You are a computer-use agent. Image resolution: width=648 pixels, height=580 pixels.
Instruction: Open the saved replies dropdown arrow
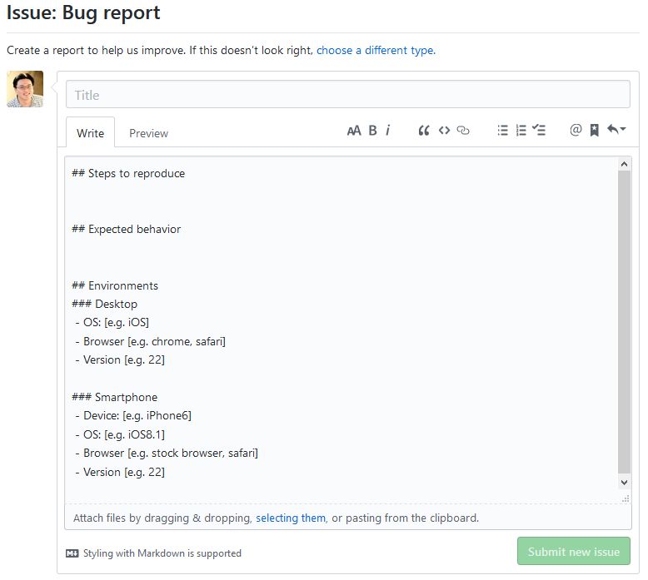click(x=616, y=130)
